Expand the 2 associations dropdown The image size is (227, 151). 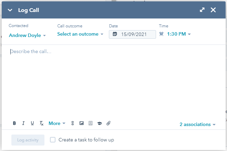click(x=198, y=125)
